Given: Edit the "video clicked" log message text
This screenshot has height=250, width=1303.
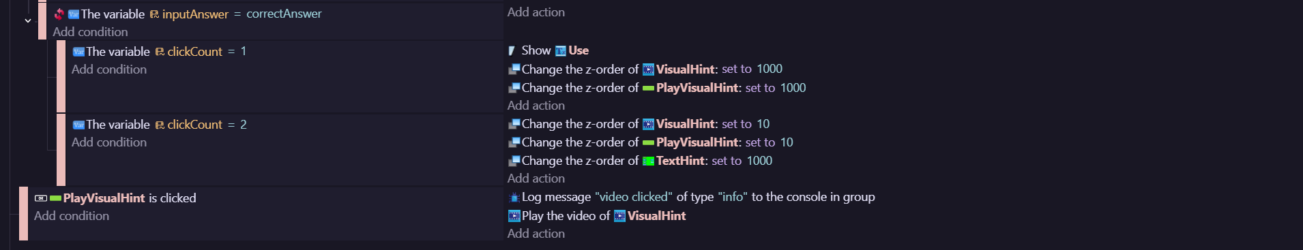Looking at the screenshot, I should pos(634,197).
